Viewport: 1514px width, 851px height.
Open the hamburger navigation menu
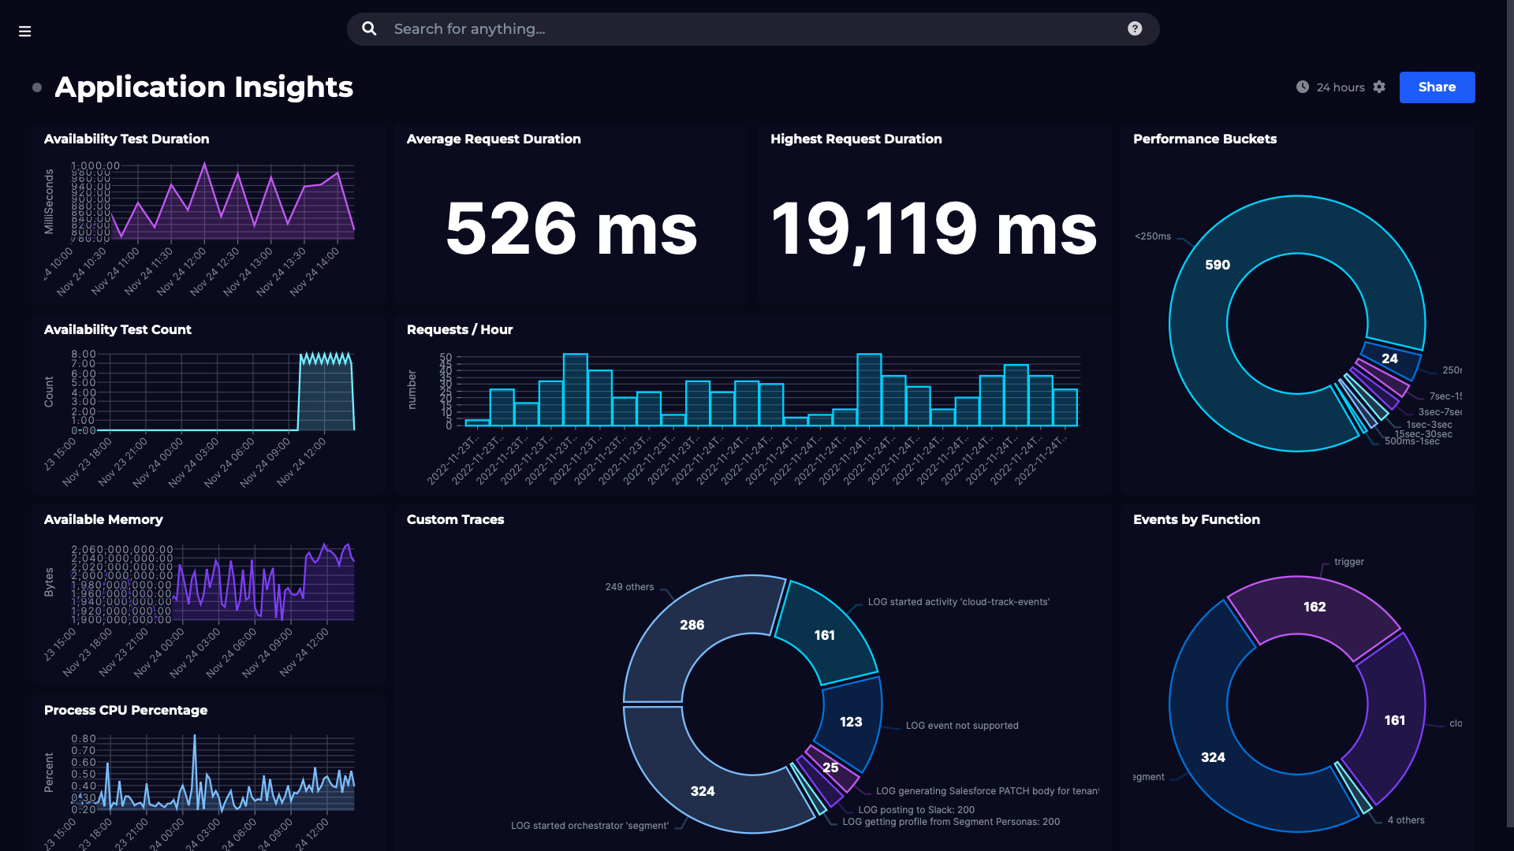coord(24,32)
